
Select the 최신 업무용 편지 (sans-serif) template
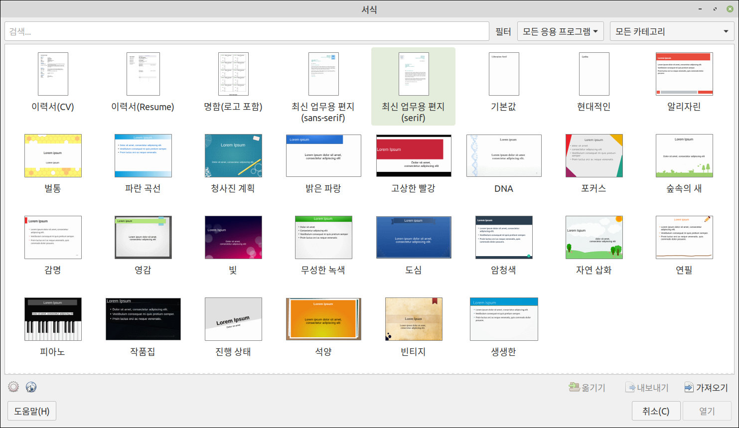(x=323, y=87)
